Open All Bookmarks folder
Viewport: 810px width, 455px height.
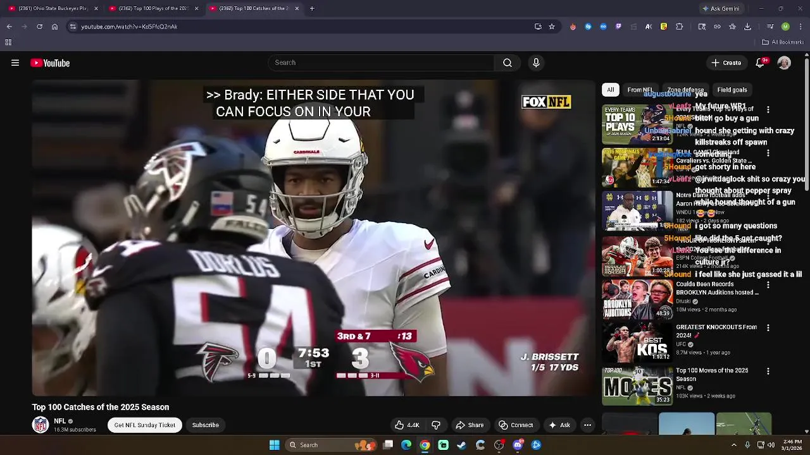[783, 42]
